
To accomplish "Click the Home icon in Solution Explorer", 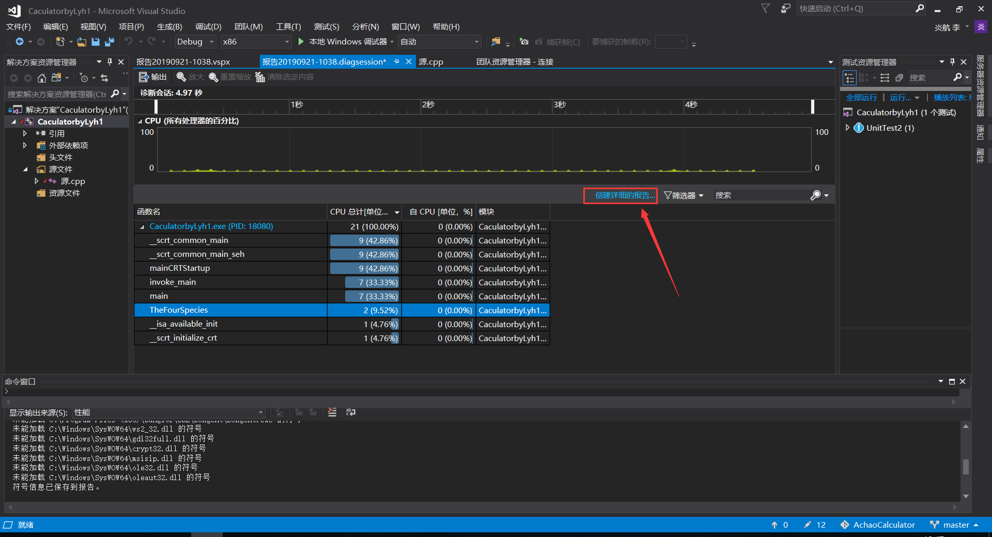I will tap(42, 78).
